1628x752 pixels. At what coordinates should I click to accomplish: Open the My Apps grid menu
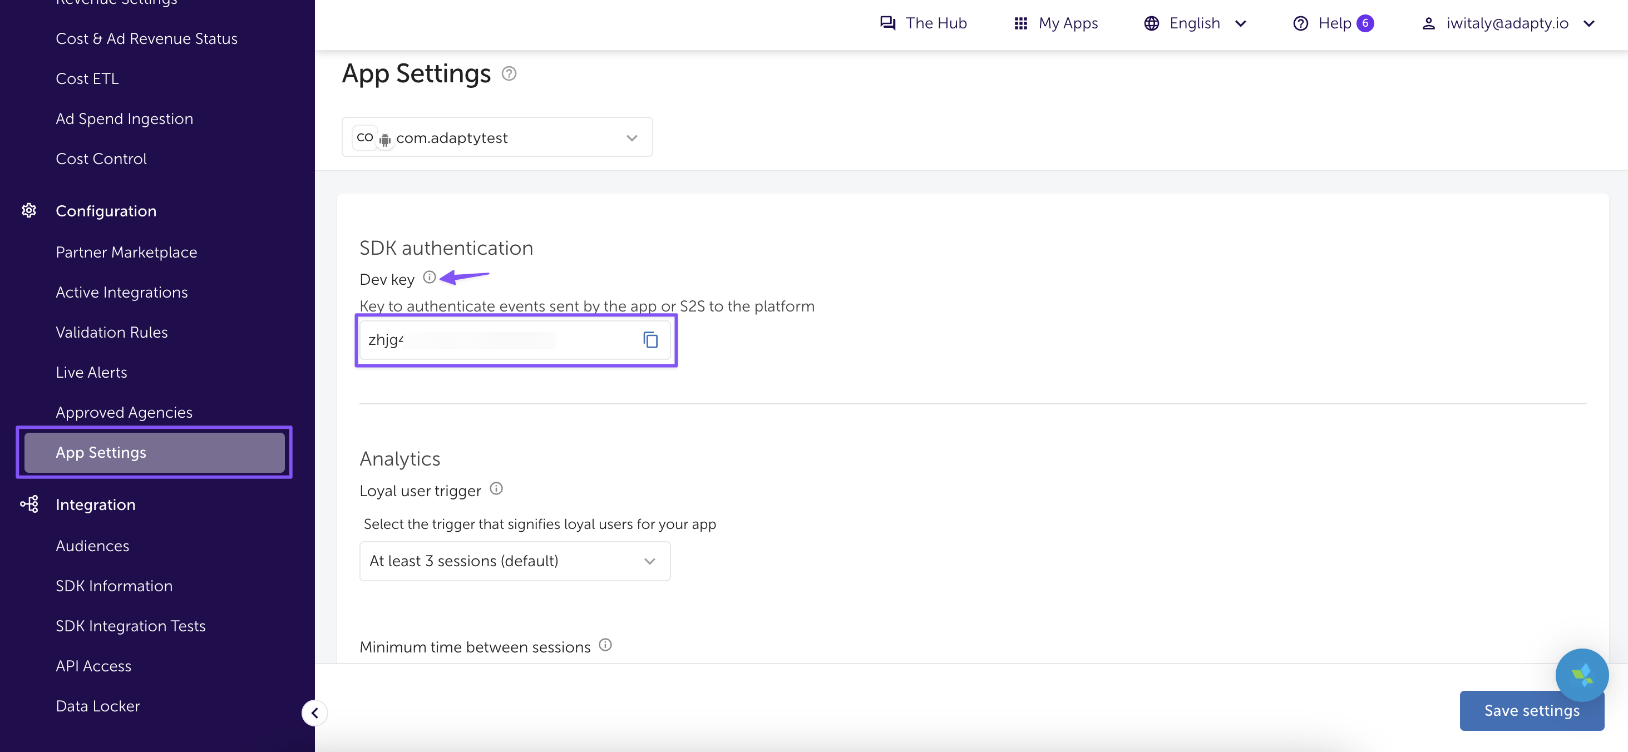[1055, 23]
